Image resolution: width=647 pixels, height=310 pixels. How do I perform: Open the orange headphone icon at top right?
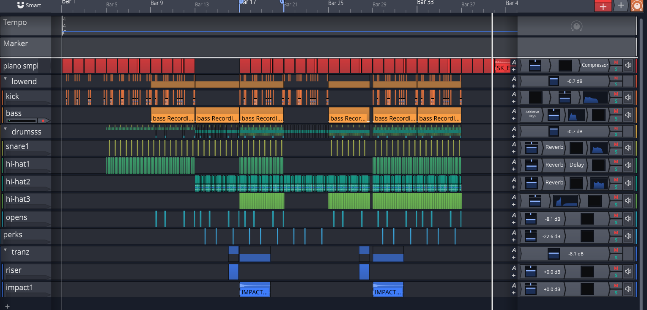(x=636, y=5)
